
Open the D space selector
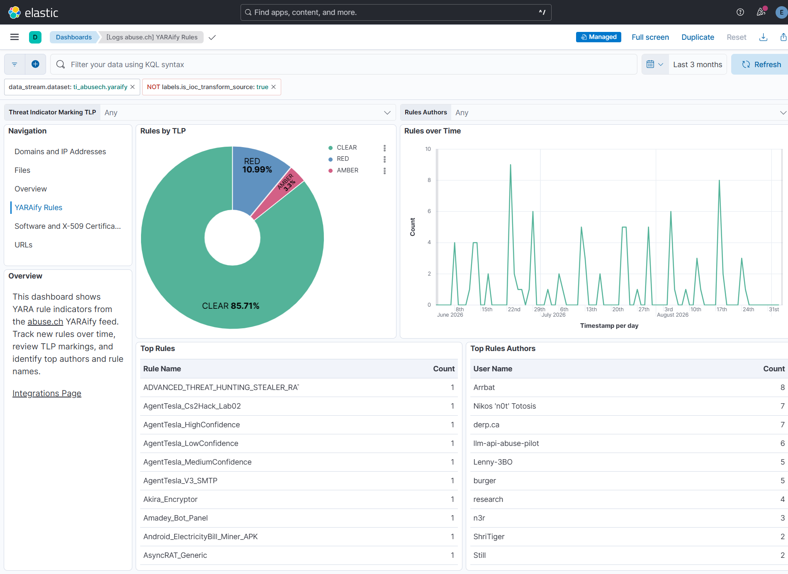[35, 37]
